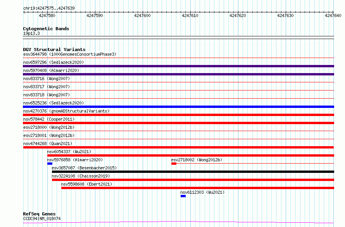
Task: Click the nsv5598608 (Ebert2021) label
Action: point(86,184)
